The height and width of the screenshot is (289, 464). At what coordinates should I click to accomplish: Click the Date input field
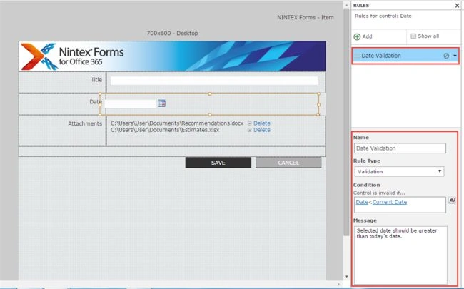pyautogui.click(x=130, y=103)
